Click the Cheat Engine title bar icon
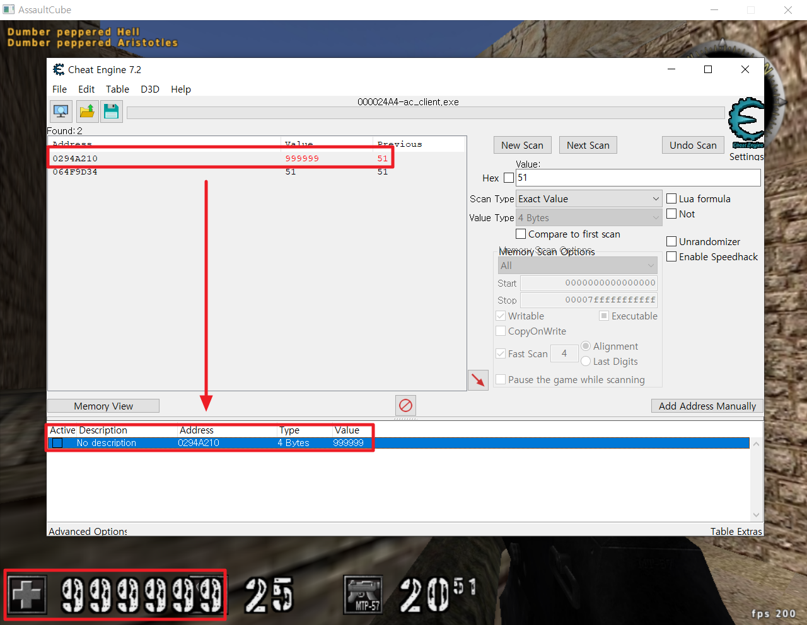 [x=59, y=69]
